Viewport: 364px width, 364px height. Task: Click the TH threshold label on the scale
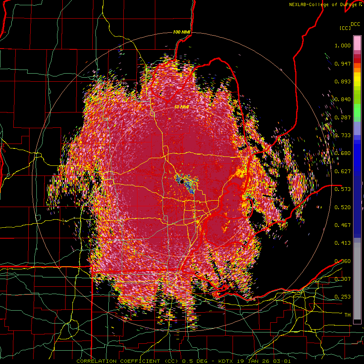[x=347, y=315]
